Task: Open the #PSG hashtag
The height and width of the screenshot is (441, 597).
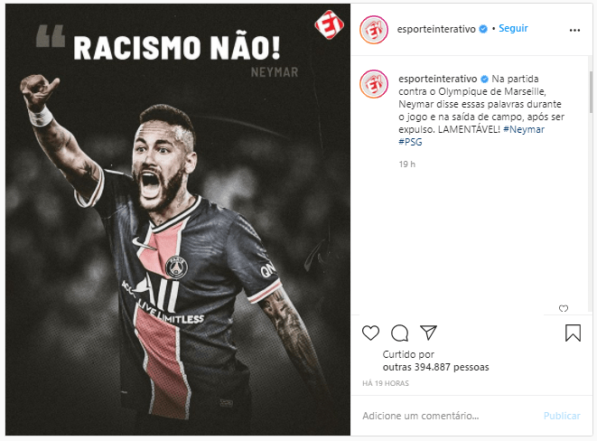Action: tap(410, 142)
